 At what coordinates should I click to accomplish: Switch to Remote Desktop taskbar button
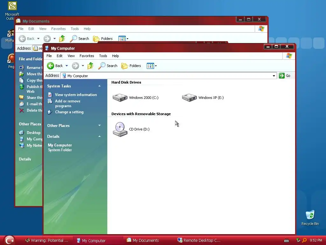pos(199,241)
